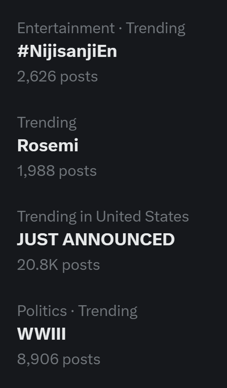This screenshot has width=227, height=388.
Task: Click the word posts beside 20.8K
Action: pyautogui.click(x=81, y=266)
